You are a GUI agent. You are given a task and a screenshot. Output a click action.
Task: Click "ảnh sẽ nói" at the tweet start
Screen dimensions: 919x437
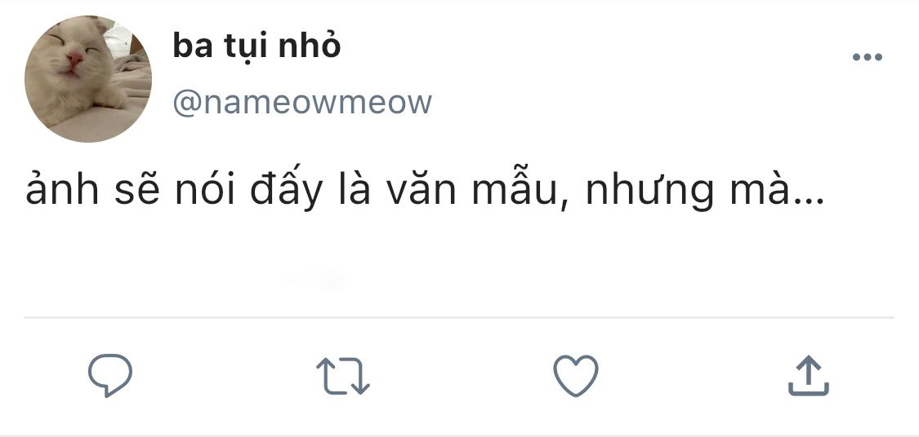click(130, 191)
